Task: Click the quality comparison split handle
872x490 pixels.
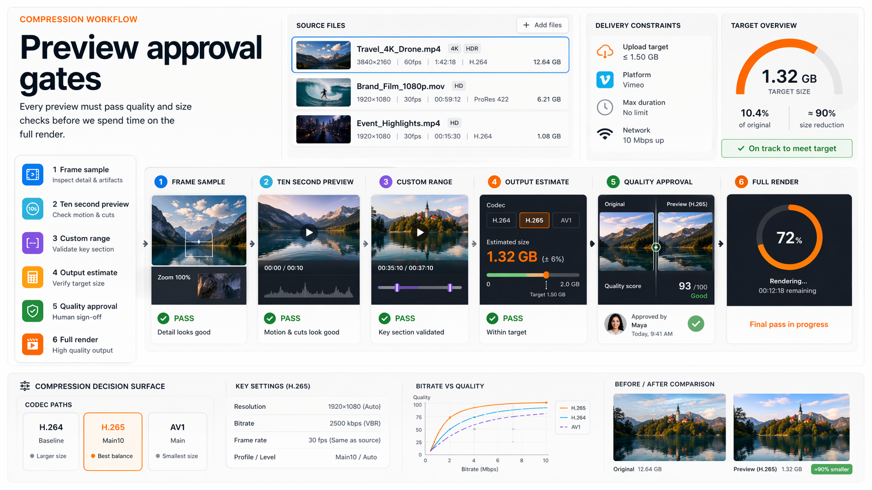Action: click(x=656, y=247)
